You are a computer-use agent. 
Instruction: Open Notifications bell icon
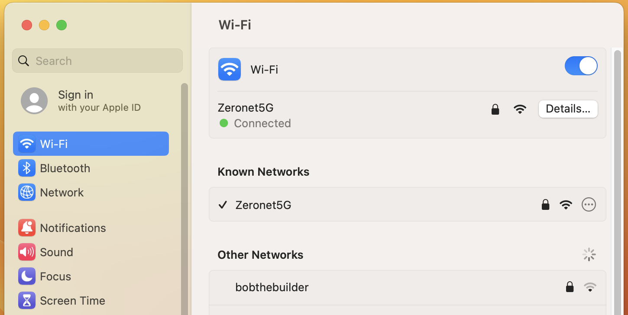[x=27, y=228]
